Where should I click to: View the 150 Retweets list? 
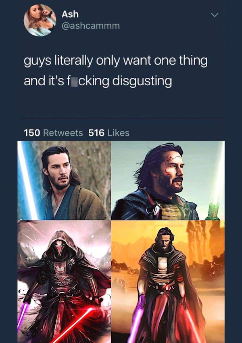(x=53, y=133)
